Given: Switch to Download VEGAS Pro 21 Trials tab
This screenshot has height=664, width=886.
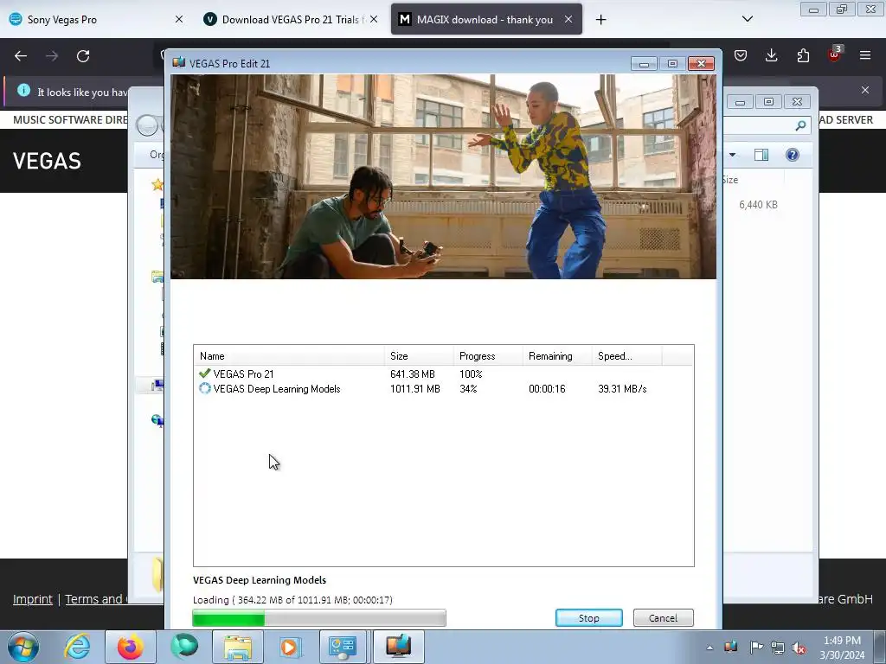Looking at the screenshot, I should [x=290, y=20].
